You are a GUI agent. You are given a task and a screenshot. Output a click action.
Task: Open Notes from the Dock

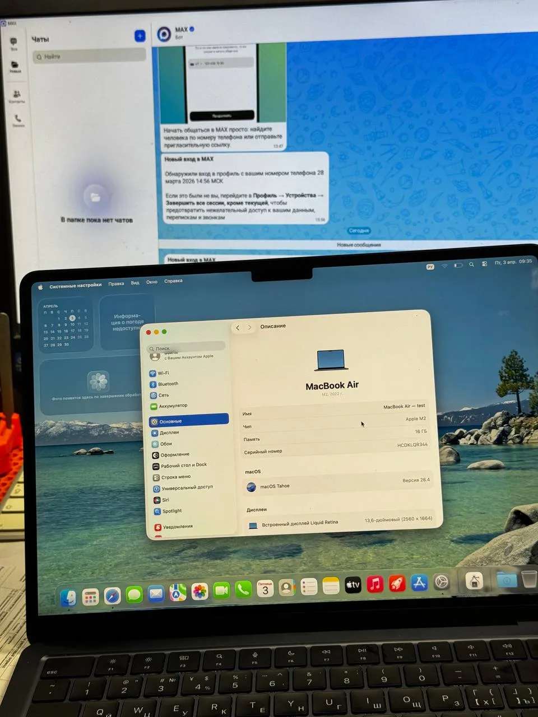click(331, 586)
